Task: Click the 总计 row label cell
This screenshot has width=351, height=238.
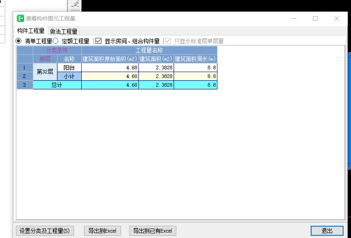Action: [57, 85]
